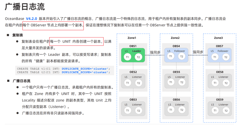This screenshot has width=239, height=125.
Task: Click the LS label in OBS5
Action: click(169, 77)
